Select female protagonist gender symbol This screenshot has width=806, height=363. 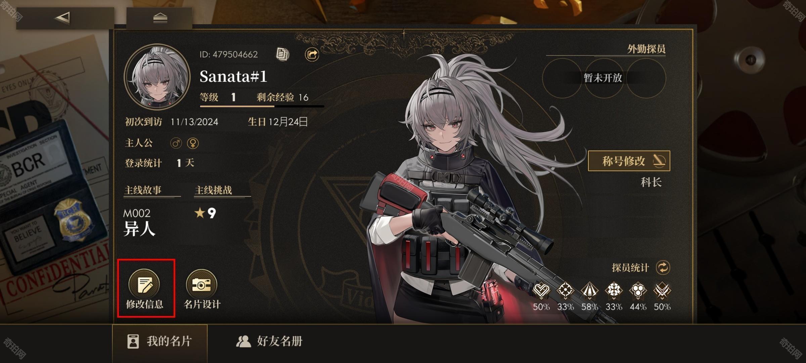point(193,144)
